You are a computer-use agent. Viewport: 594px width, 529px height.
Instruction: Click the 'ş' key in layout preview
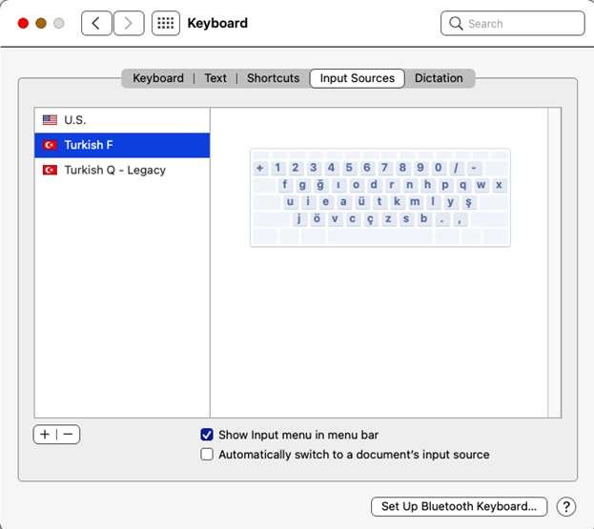point(468,202)
